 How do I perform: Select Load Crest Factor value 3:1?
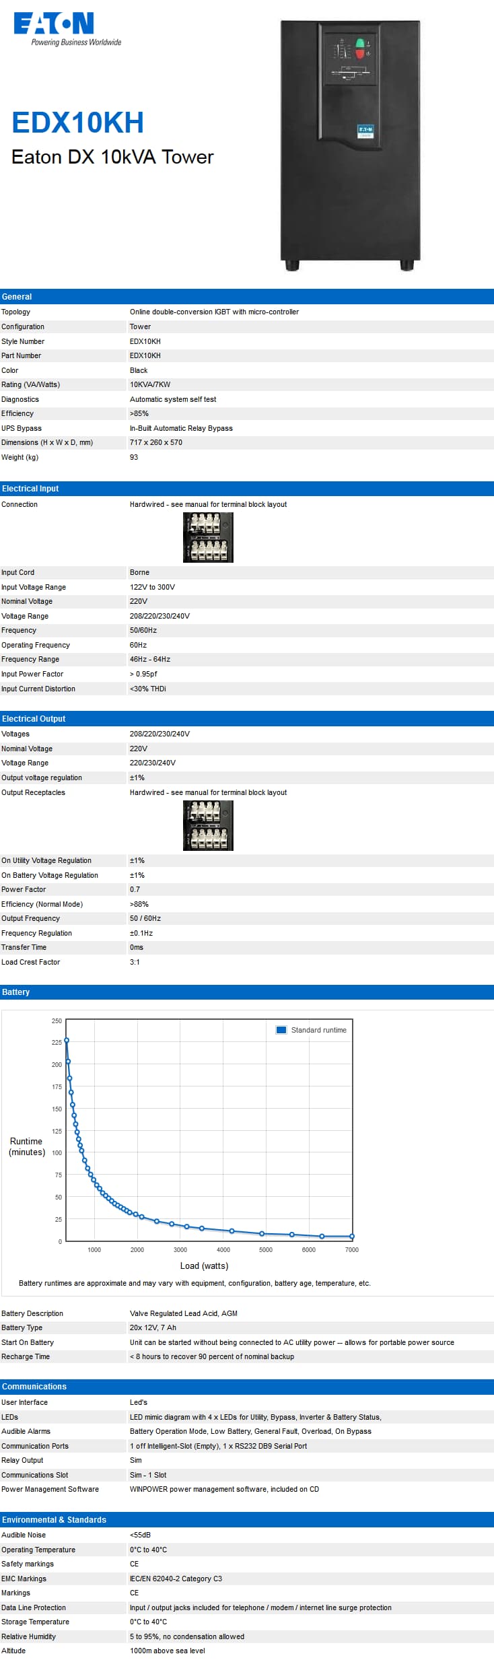click(x=135, y=962)
